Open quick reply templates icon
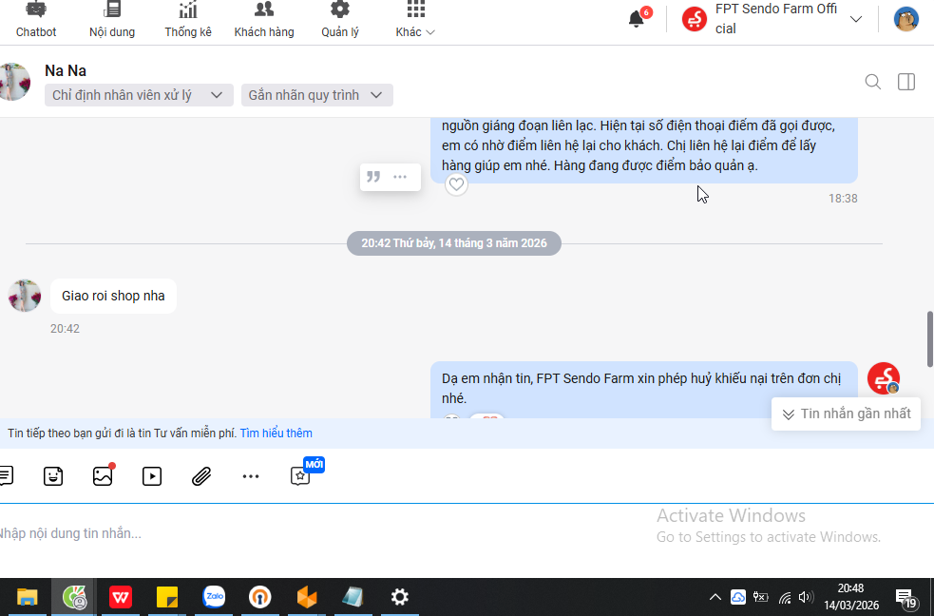 click(6, 476)
